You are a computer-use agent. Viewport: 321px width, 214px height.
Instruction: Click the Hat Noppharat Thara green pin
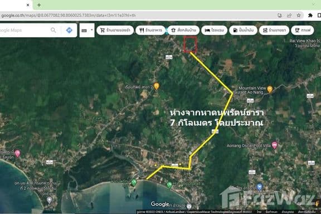coord(169,185)
